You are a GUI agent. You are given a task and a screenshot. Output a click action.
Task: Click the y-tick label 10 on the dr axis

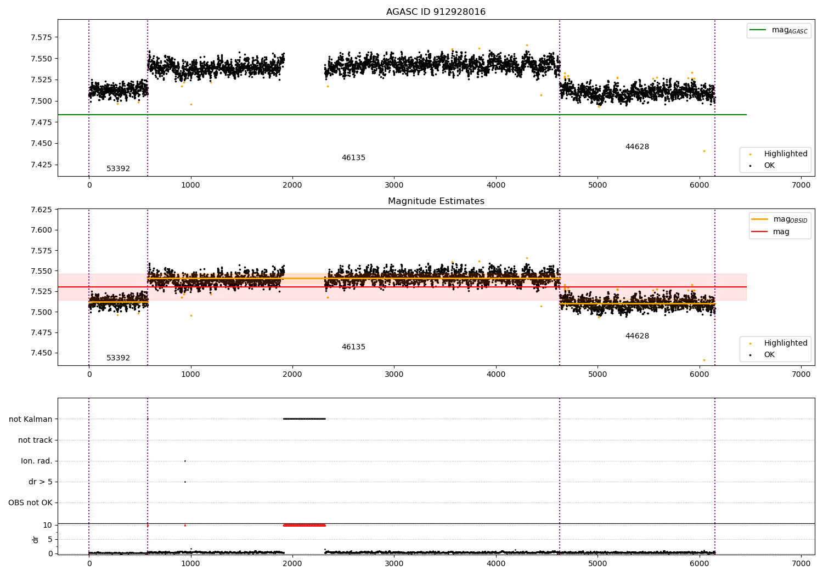coord(48,525)
